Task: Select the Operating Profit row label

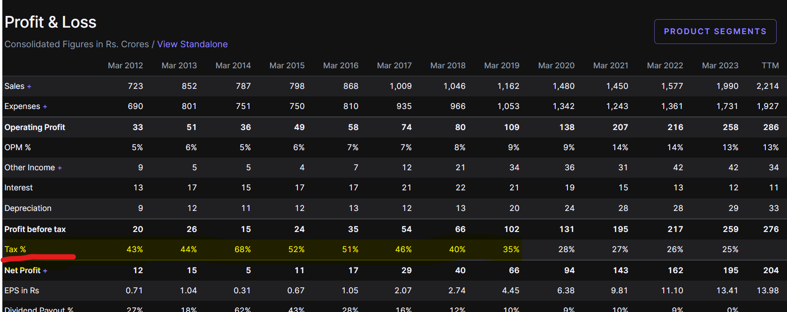Action: tap(35, 127)
